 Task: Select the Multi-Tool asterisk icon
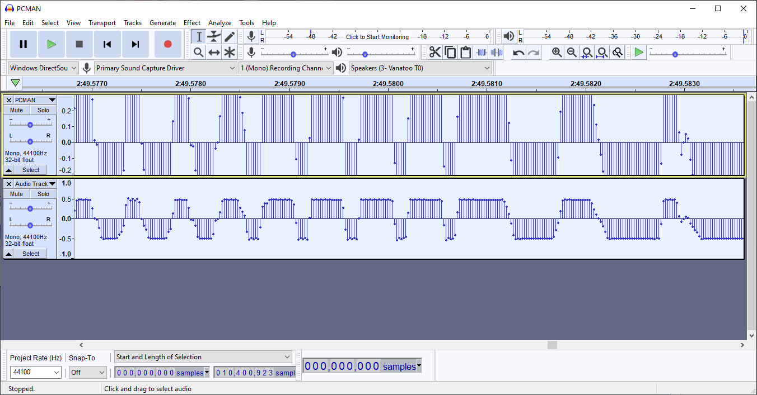230,53
